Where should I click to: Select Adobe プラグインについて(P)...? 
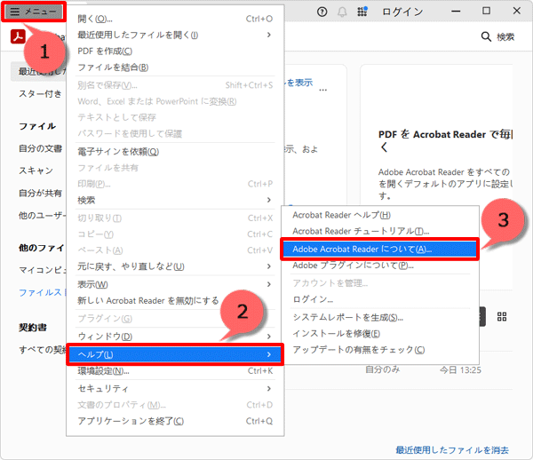pos(380,266)
